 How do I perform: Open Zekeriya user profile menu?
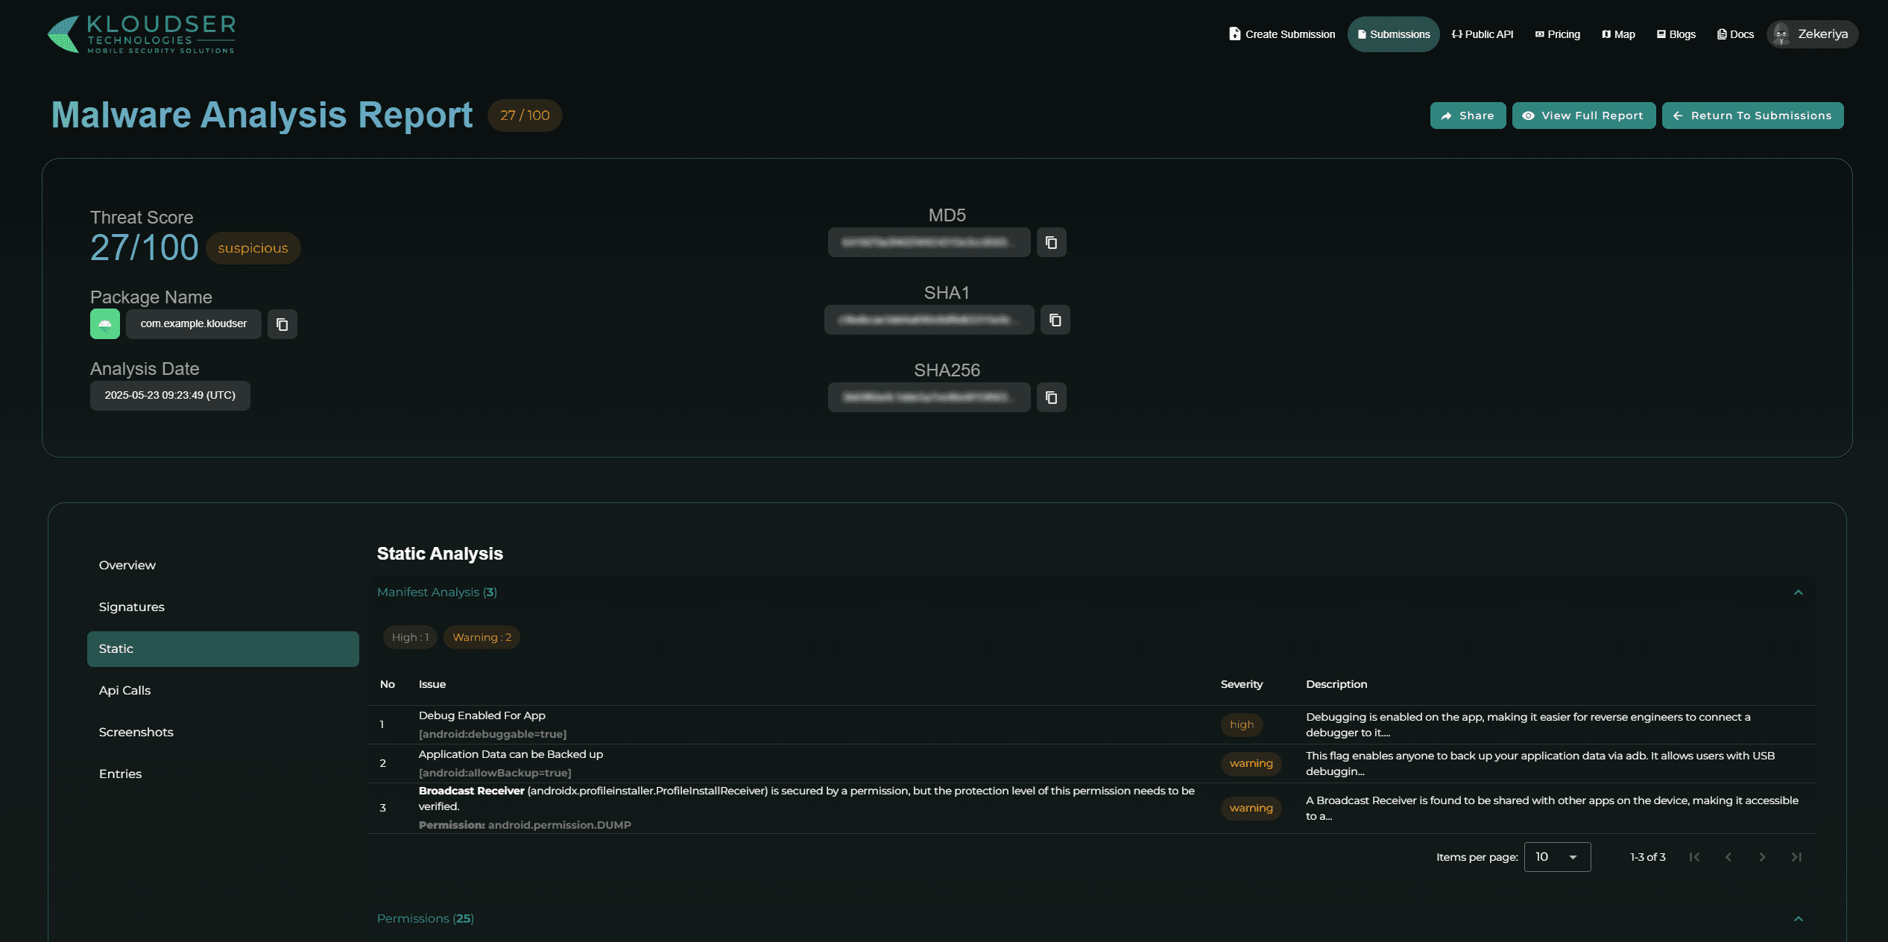coord(1812,34)
